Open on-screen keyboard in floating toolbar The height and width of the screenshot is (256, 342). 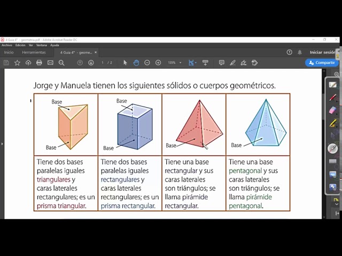click(x=332, y=161)
